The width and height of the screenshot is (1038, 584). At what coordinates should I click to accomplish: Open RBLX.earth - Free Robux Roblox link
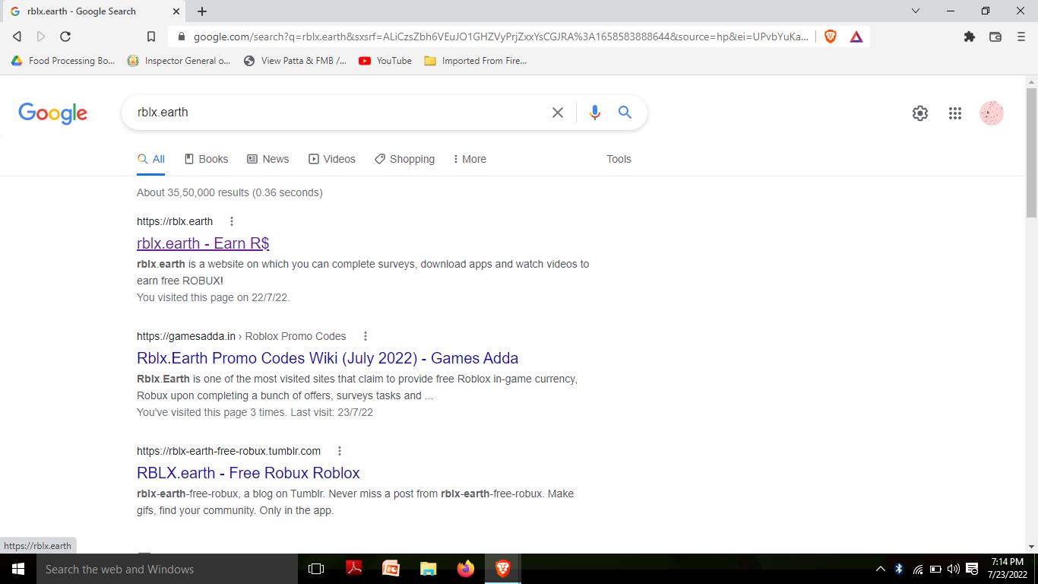(x=248, y=473)
